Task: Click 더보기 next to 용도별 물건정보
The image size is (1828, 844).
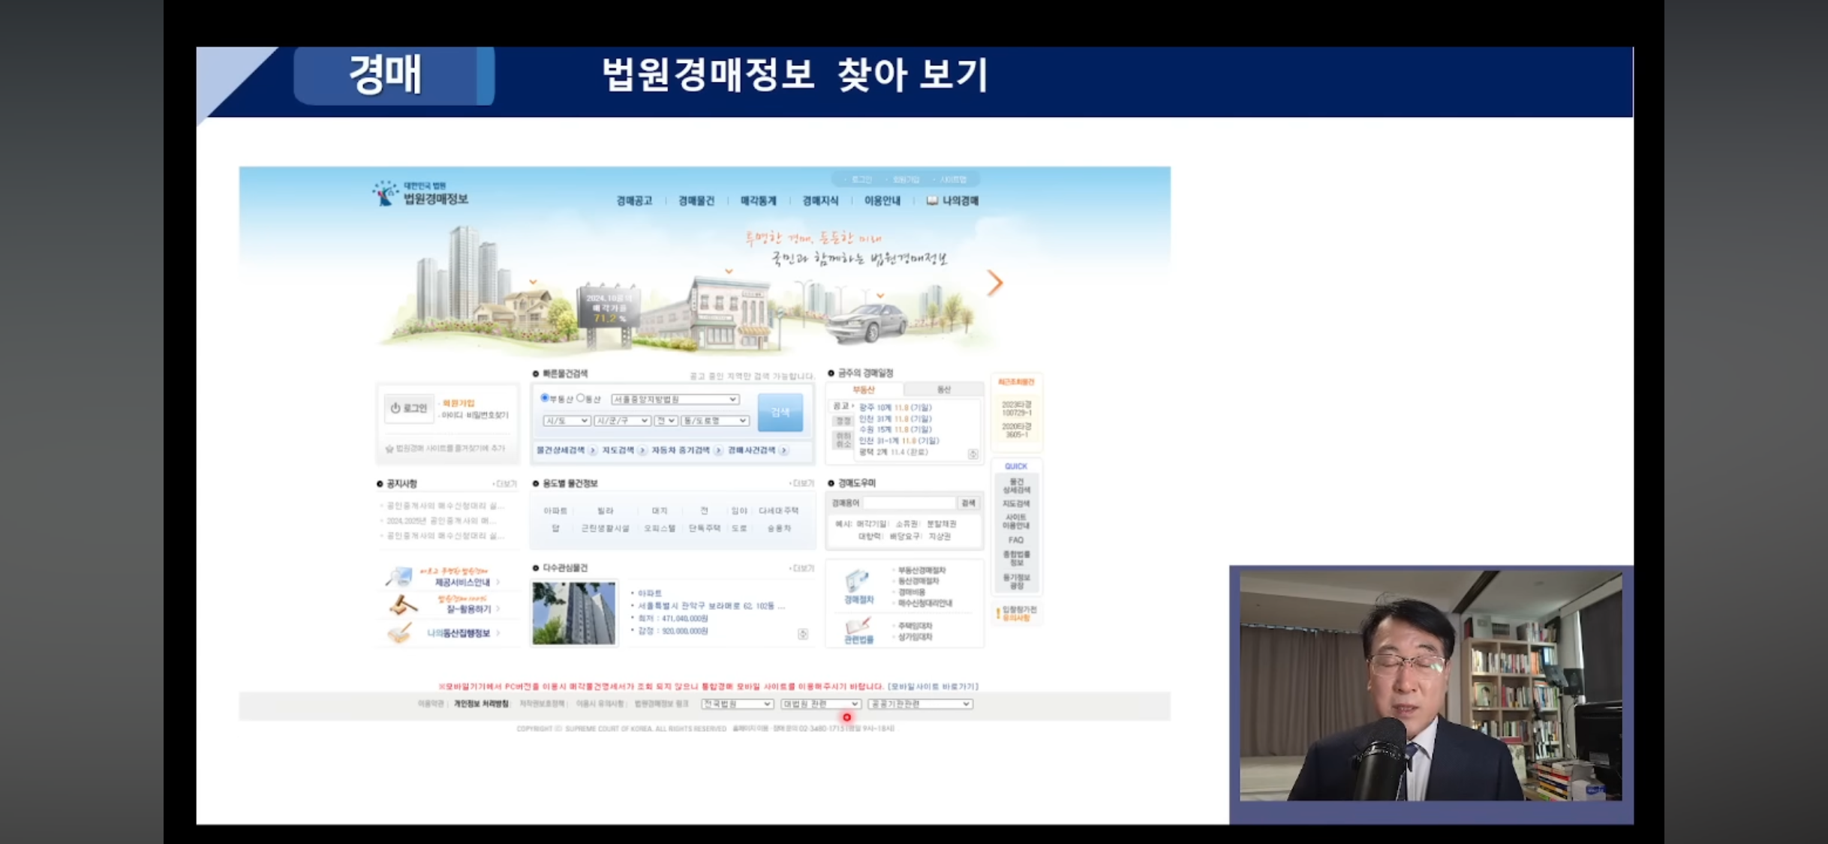Action: tap(802, 483)
